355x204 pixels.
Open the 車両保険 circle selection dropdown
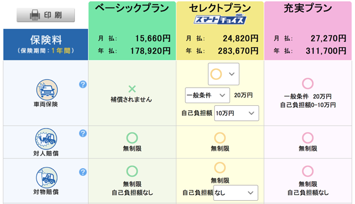pos(224,74)
